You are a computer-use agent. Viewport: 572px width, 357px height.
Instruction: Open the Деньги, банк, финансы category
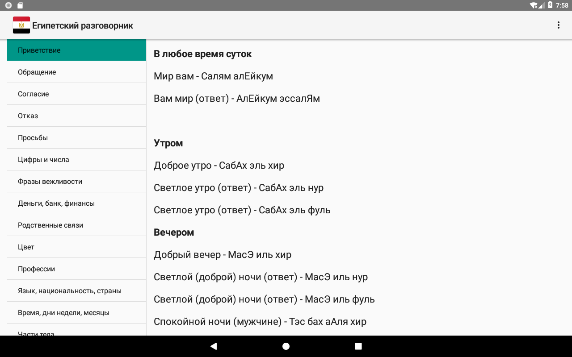tap(76, 203)
